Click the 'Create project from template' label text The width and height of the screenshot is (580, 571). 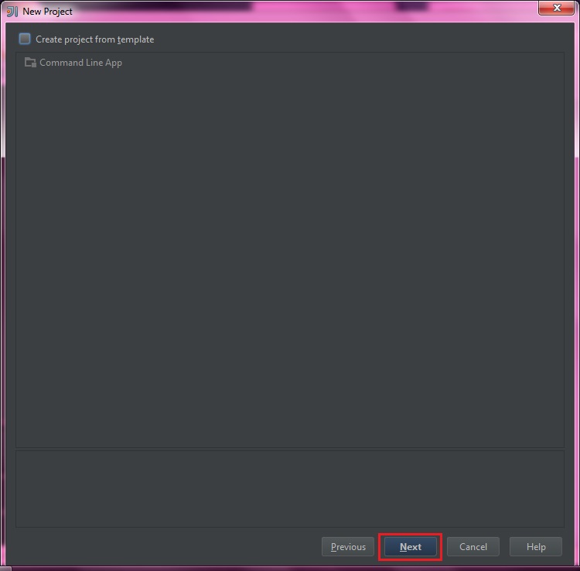pos(94,39)
